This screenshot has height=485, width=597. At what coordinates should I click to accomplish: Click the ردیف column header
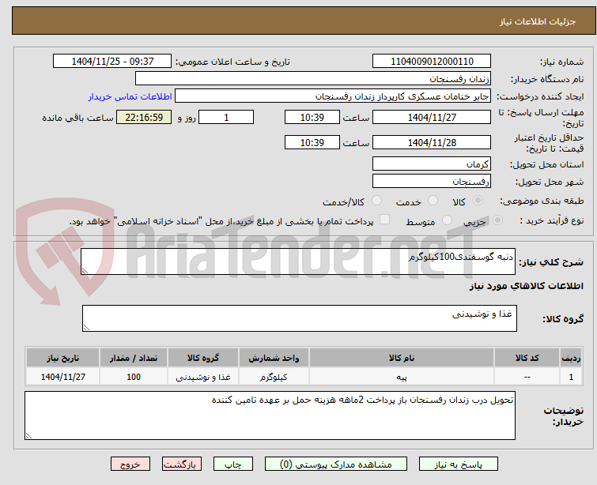tap(571, 358)
